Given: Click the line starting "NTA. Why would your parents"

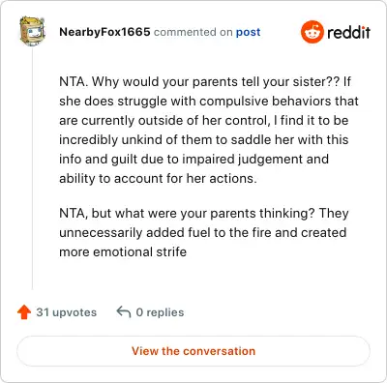Looking at the screenshot, I should (x=205, y=81).
